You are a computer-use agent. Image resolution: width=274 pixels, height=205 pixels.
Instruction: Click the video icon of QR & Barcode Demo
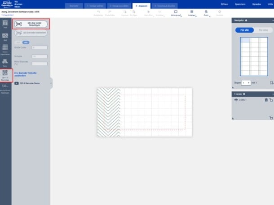[17, 83]
